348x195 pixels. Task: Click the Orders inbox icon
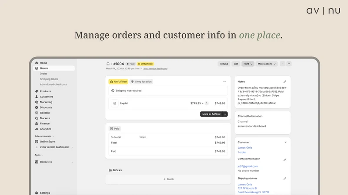tap(37, 68)
